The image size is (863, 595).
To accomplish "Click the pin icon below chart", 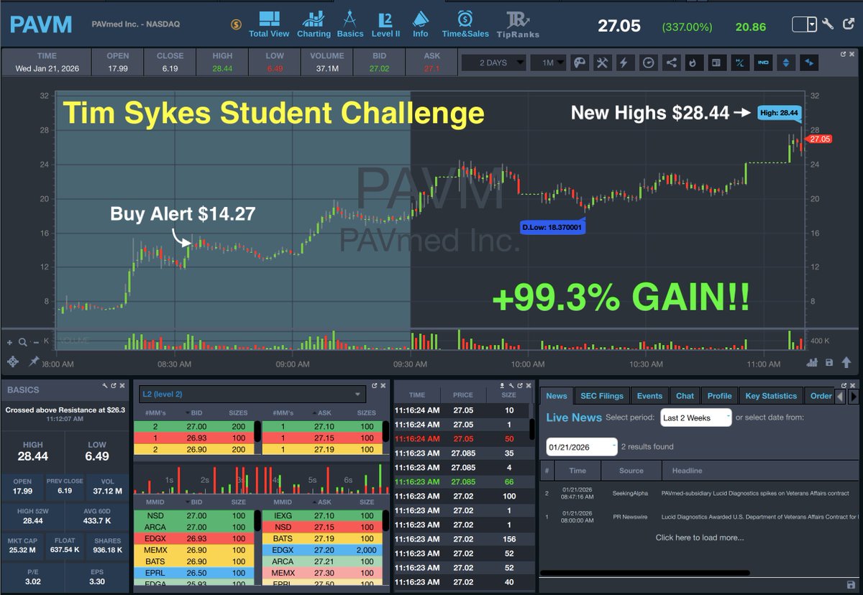I will (33, 361).
